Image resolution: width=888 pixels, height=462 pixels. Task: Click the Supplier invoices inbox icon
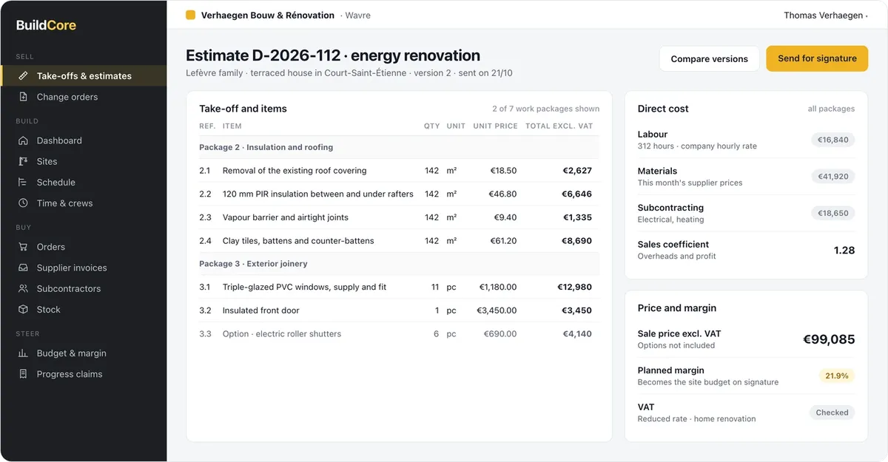(23, 268)
